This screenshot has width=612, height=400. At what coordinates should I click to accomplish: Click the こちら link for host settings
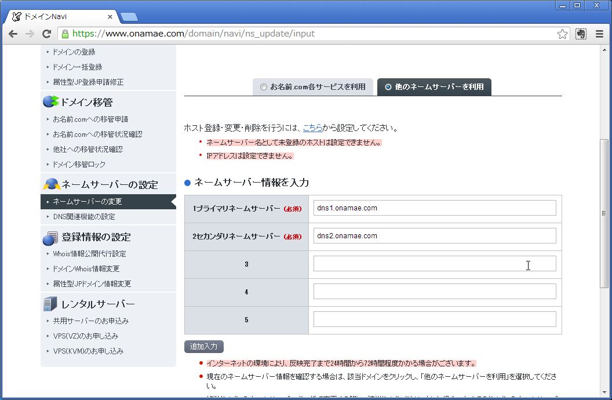pos(312,128)
